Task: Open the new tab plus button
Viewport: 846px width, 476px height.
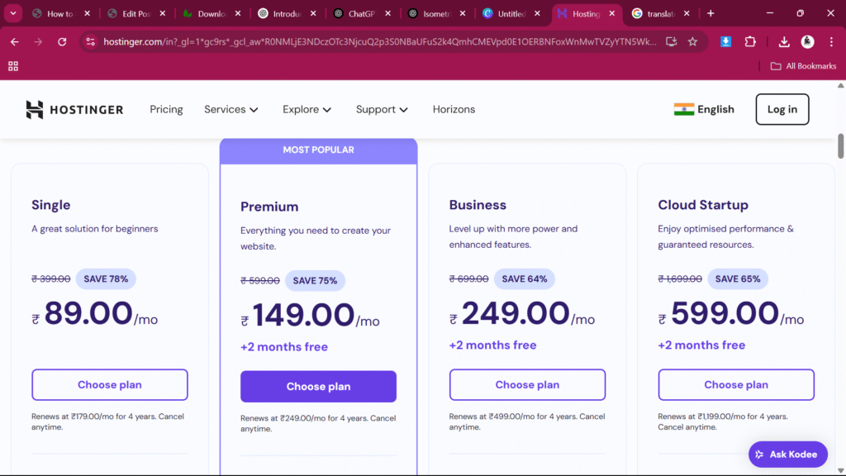Action: 711,13
